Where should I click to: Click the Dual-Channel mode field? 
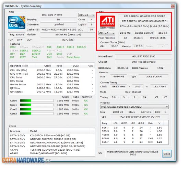[133, 92]
